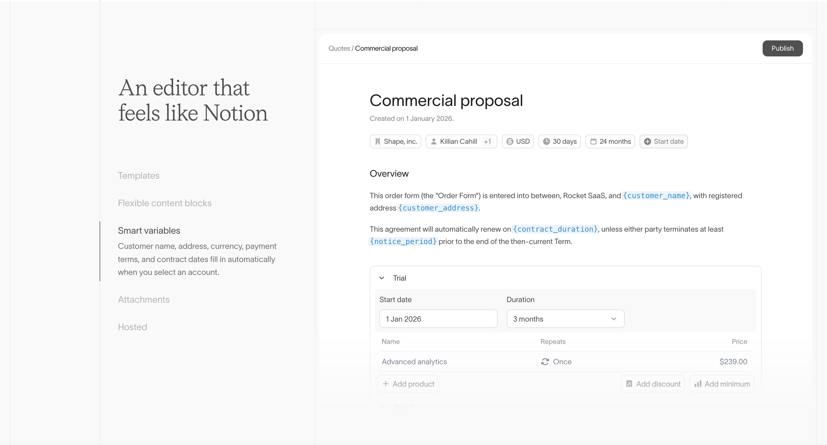
Task: Click the calendar icon beside 24 months
Action: click(593, 141)
